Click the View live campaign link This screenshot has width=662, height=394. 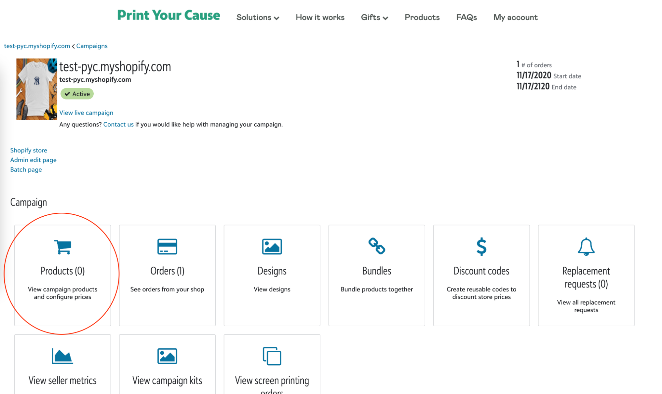coord(86,113)
